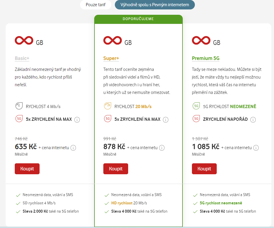Open the Super+ tariff link
Image resolution: width=274 pixels, height=228 pixels.
pos(111,58)
